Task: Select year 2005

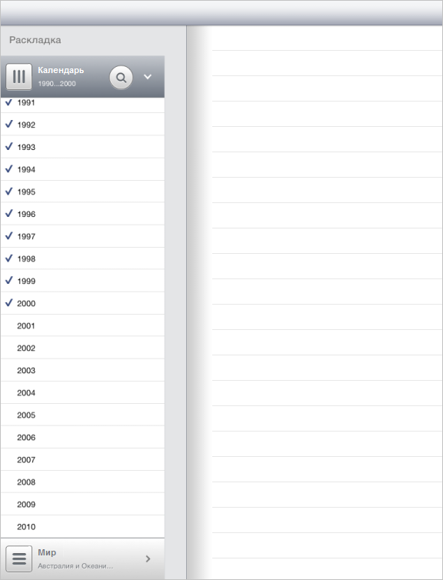Action: point(82,415)
